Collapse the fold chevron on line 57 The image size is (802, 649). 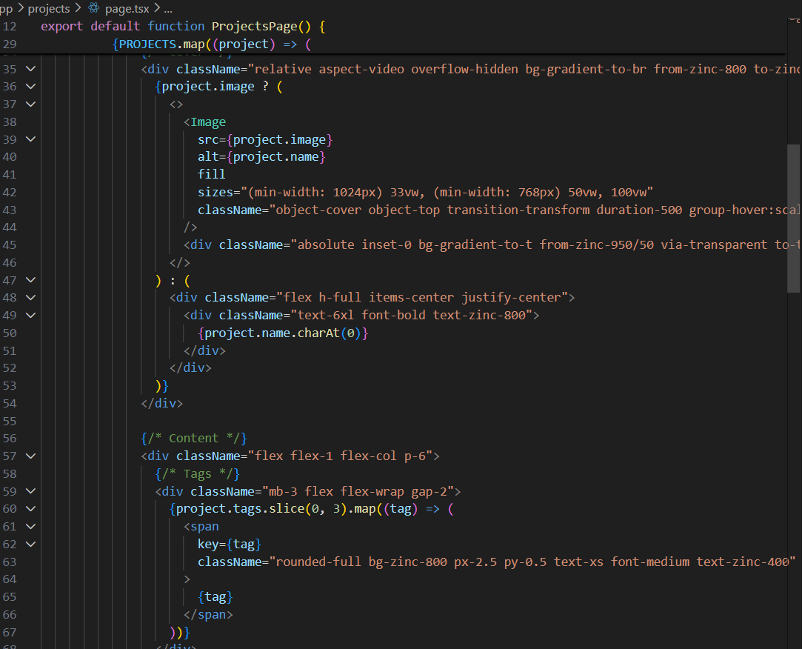(30, 456)
